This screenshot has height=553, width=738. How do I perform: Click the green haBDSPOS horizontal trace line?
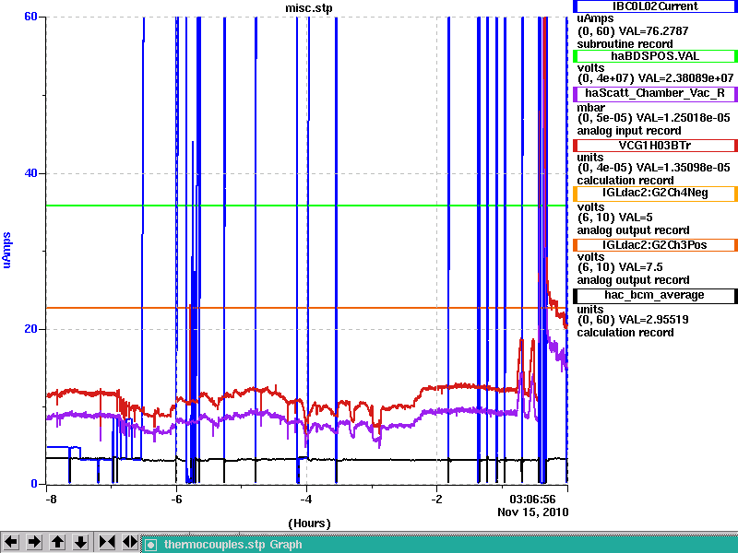coord(306,206)
